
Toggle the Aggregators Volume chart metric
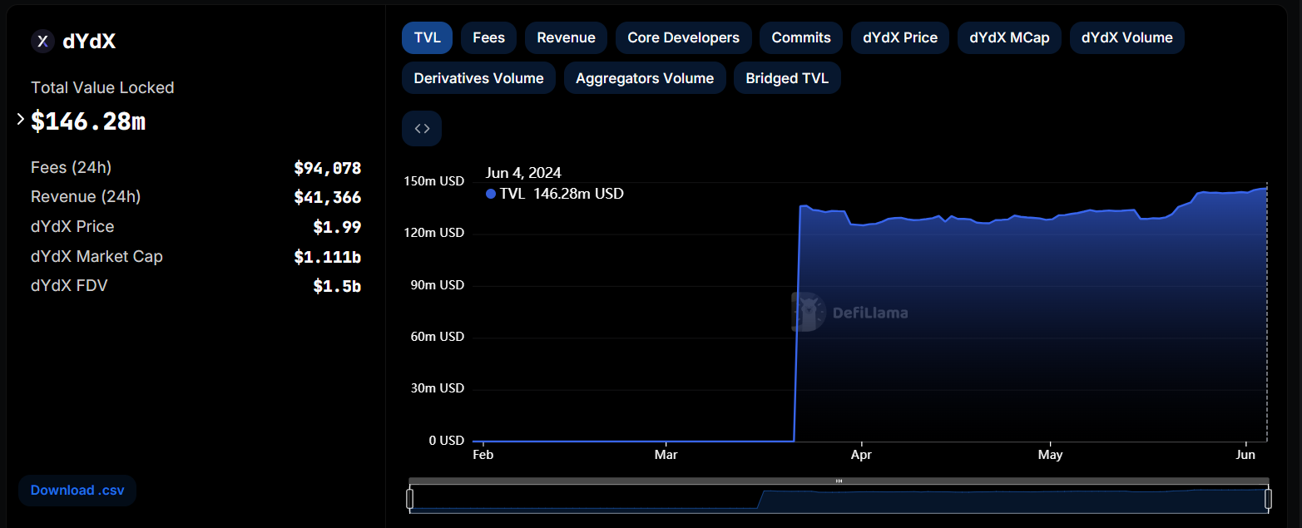click(x=645, y=78)
